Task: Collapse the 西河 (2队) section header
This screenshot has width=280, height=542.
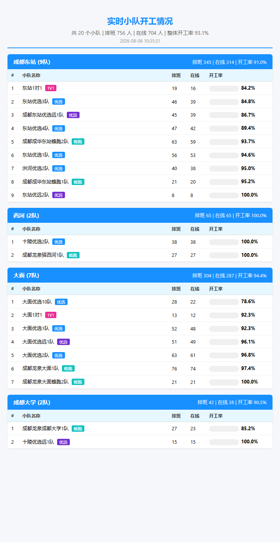Action: point(140,215)
